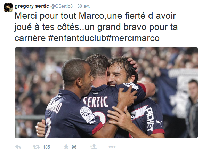Open the #mercimarco hashtag
The height and width of the screenshot is (151, 202).
(x=133, y=38)
